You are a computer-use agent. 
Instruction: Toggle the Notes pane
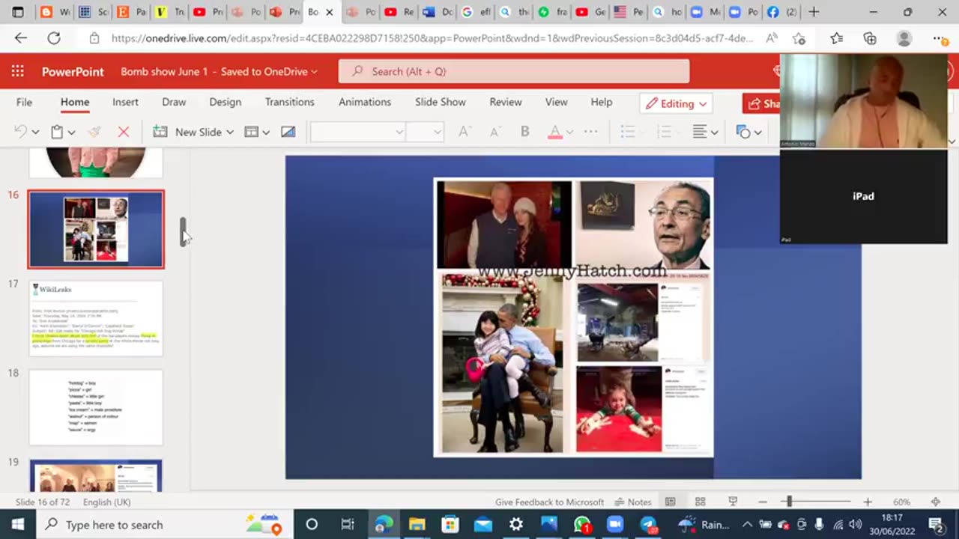(633, 502)
